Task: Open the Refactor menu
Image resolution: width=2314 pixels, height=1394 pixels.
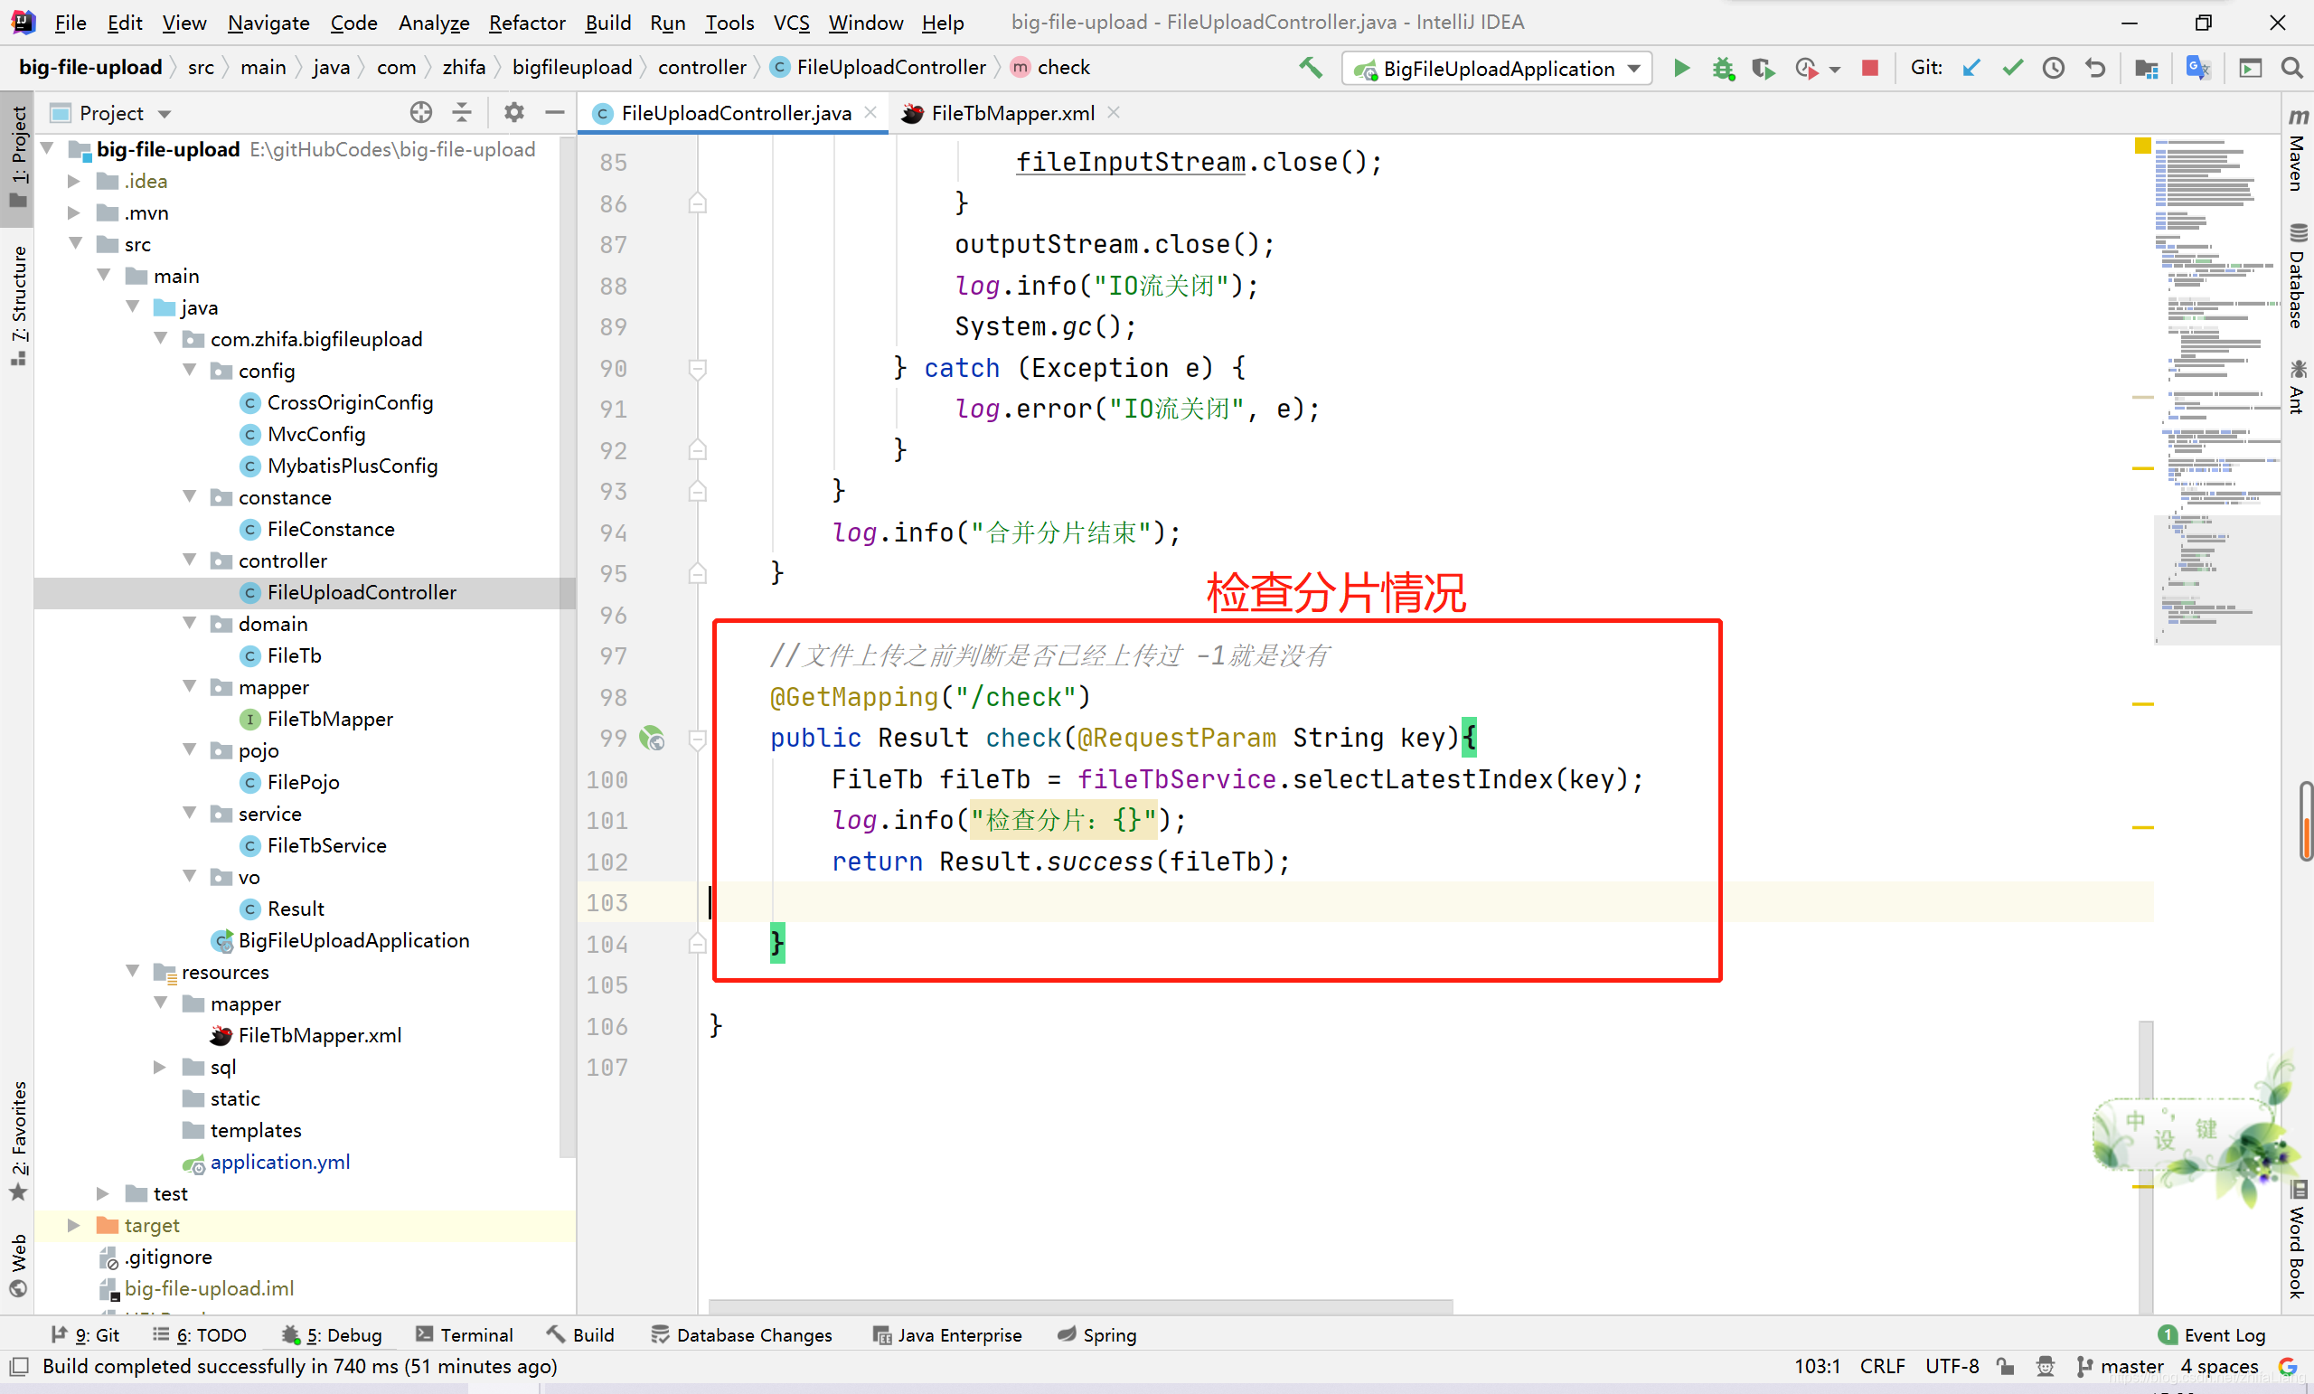Action: [526, 23]
